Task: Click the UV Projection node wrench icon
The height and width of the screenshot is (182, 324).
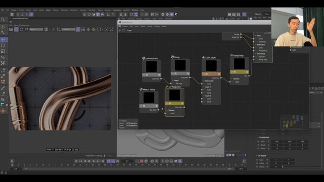Action: point(167,87)
